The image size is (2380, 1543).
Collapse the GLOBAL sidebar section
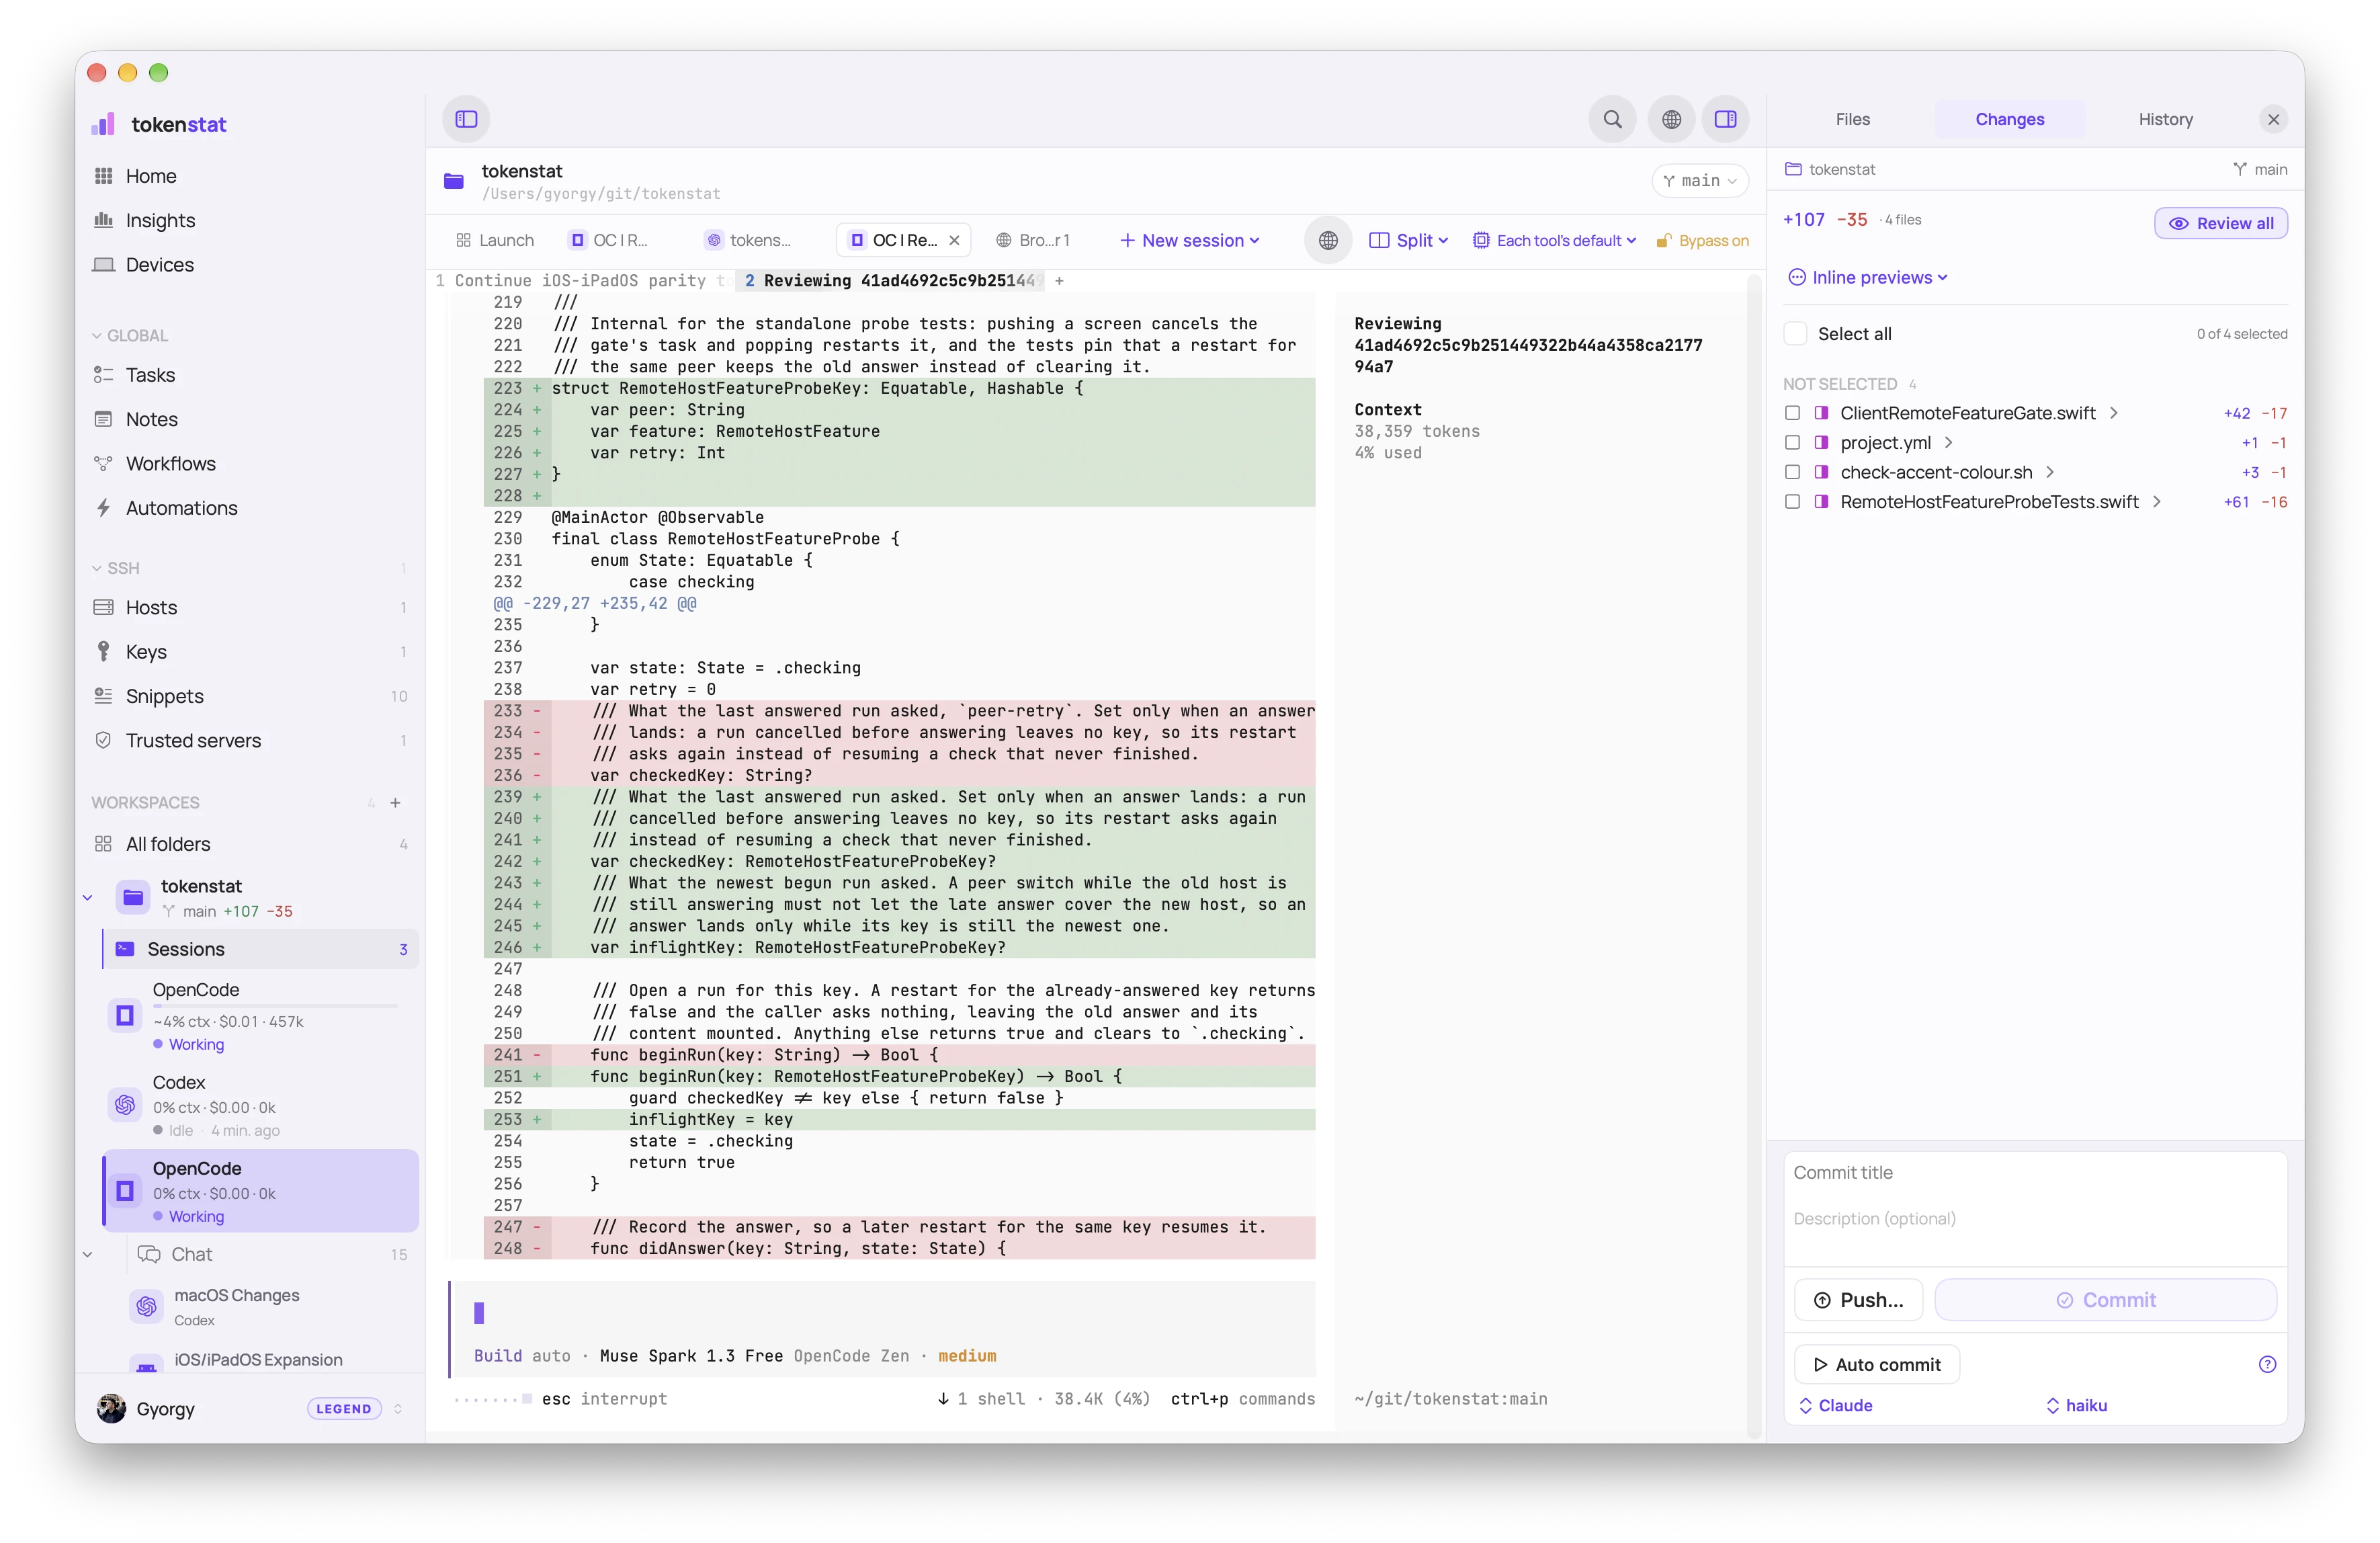click(130, 335)
